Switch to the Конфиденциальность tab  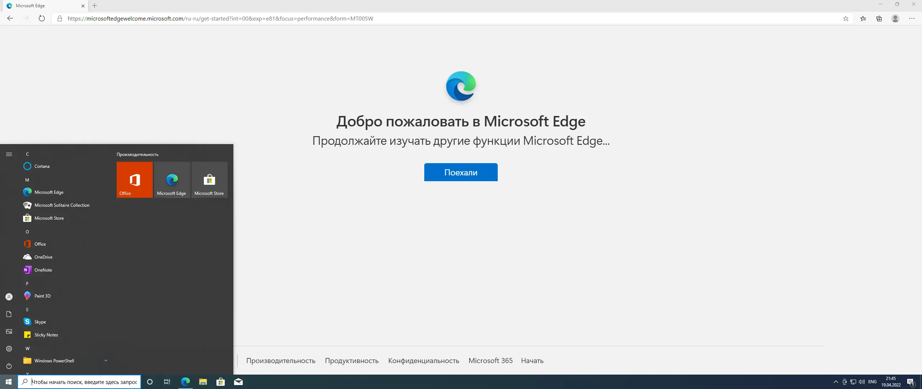[424, 361]
